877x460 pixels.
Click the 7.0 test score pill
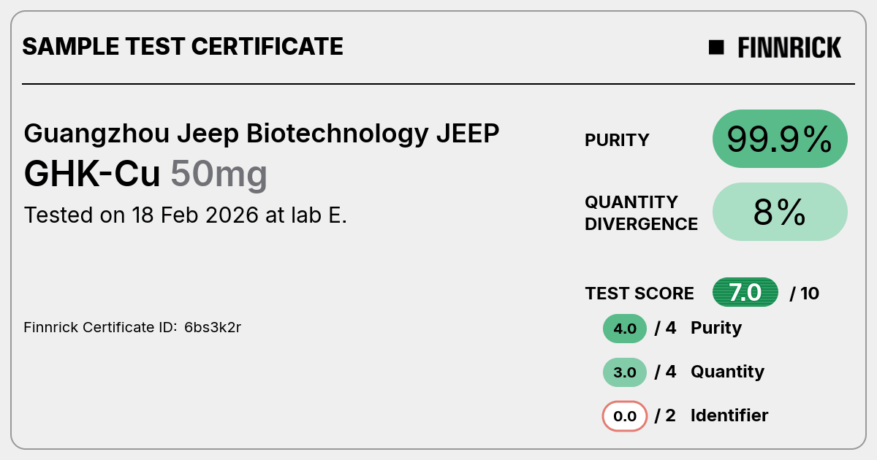point(745,293)
